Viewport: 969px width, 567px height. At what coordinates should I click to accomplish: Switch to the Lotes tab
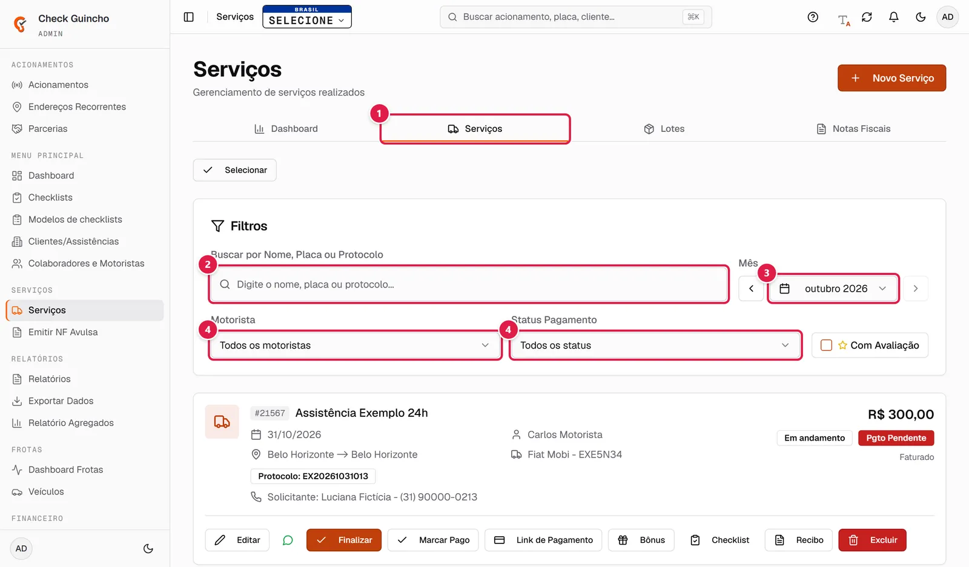[664, 129]
